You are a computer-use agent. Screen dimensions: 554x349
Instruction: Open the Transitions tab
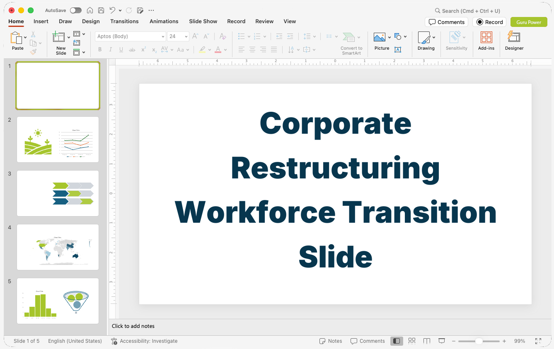point(124,21)
